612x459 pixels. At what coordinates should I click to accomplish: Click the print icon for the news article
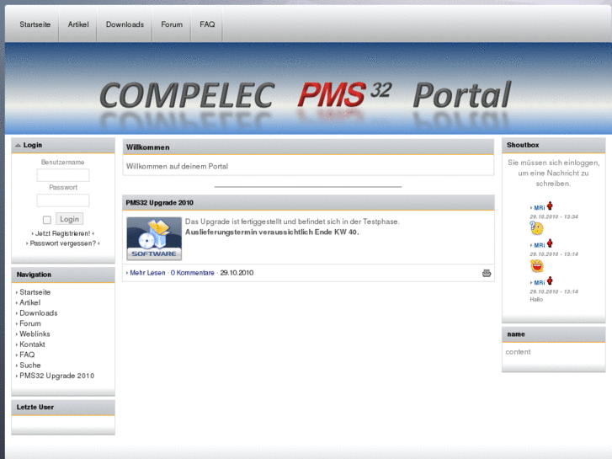point(487,273)
